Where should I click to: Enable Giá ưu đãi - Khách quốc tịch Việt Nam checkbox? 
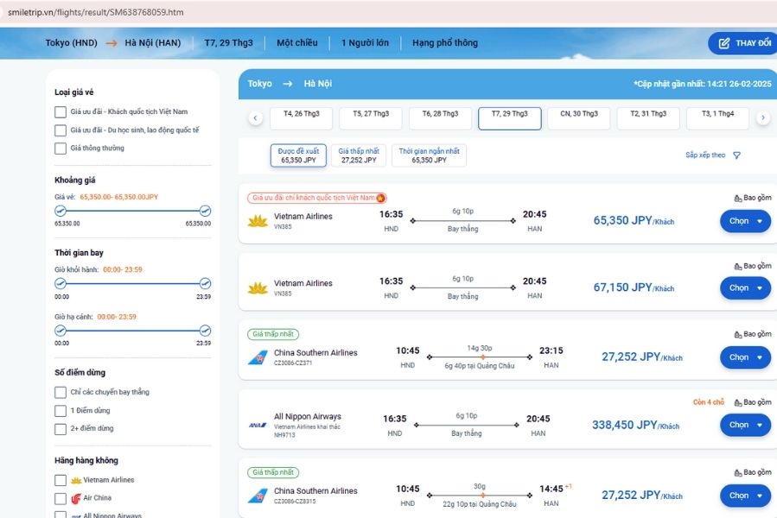(x=61, y=112)
